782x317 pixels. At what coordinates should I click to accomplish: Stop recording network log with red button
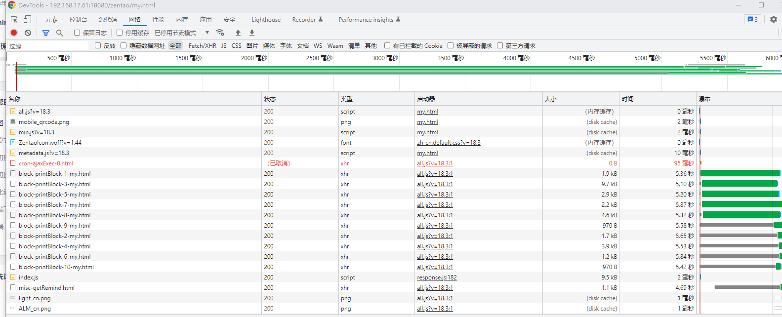click(x=14, y=33)
